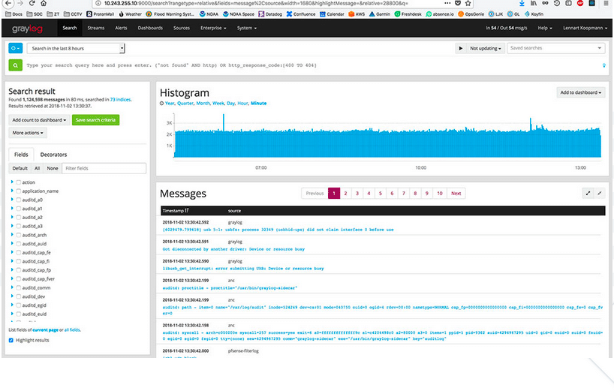The width and height of the screenshot is (614, 391).
Task: Click browser download icon in toolbar
Action: [x=522, y=4]
